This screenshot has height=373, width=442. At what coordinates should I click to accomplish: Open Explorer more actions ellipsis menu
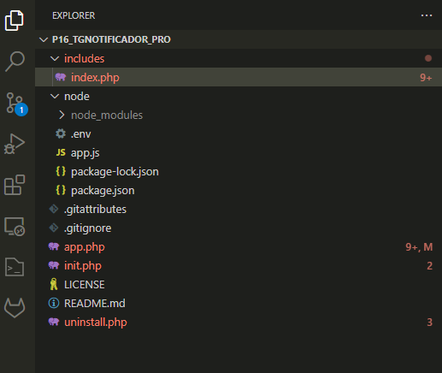pos(427,15)
